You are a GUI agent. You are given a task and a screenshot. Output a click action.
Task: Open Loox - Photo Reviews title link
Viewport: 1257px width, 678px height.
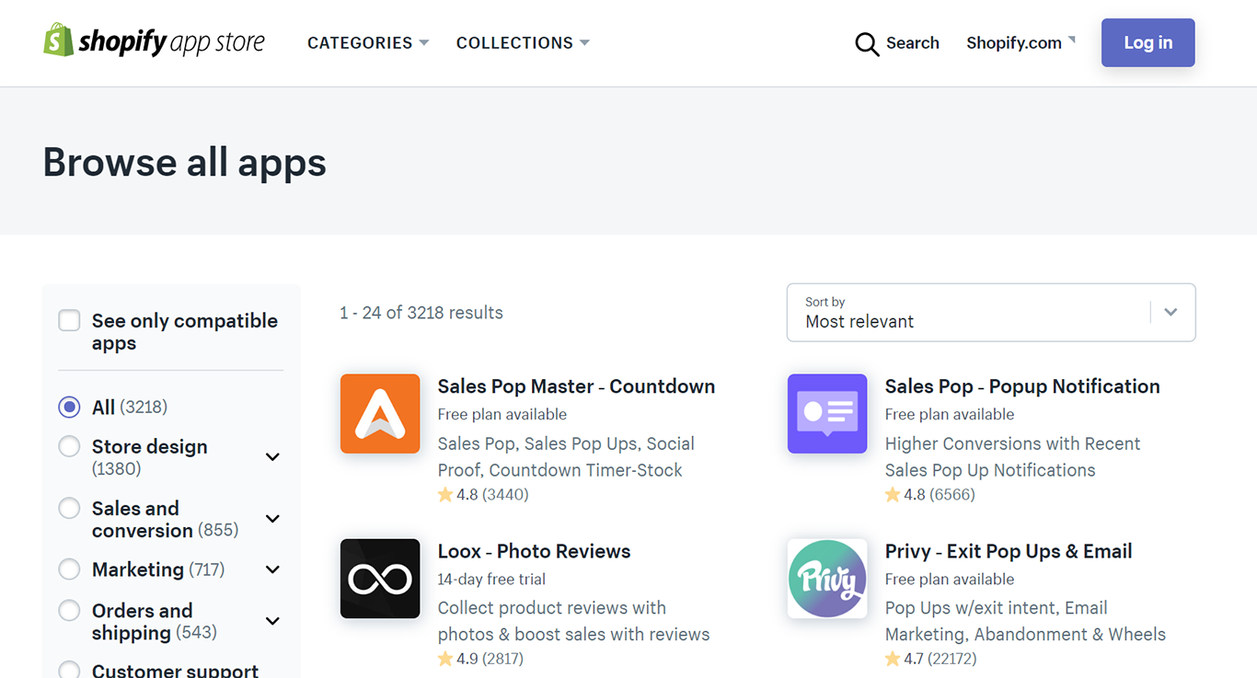(x=534, y=551)
